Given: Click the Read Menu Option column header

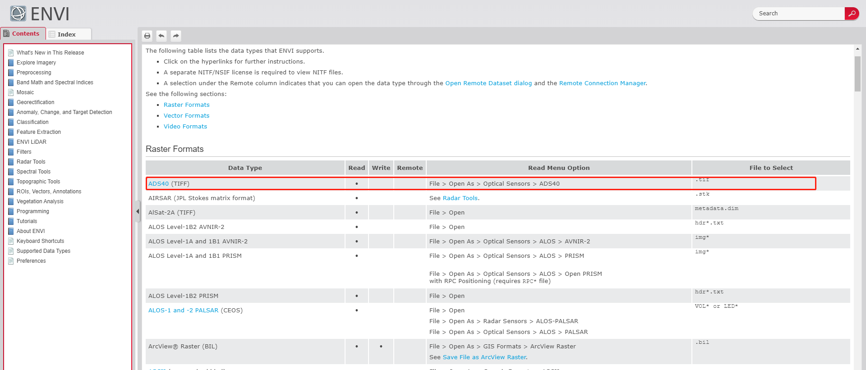Looking at the screenshot, I should pyautogui.click(x=559, y=168).
